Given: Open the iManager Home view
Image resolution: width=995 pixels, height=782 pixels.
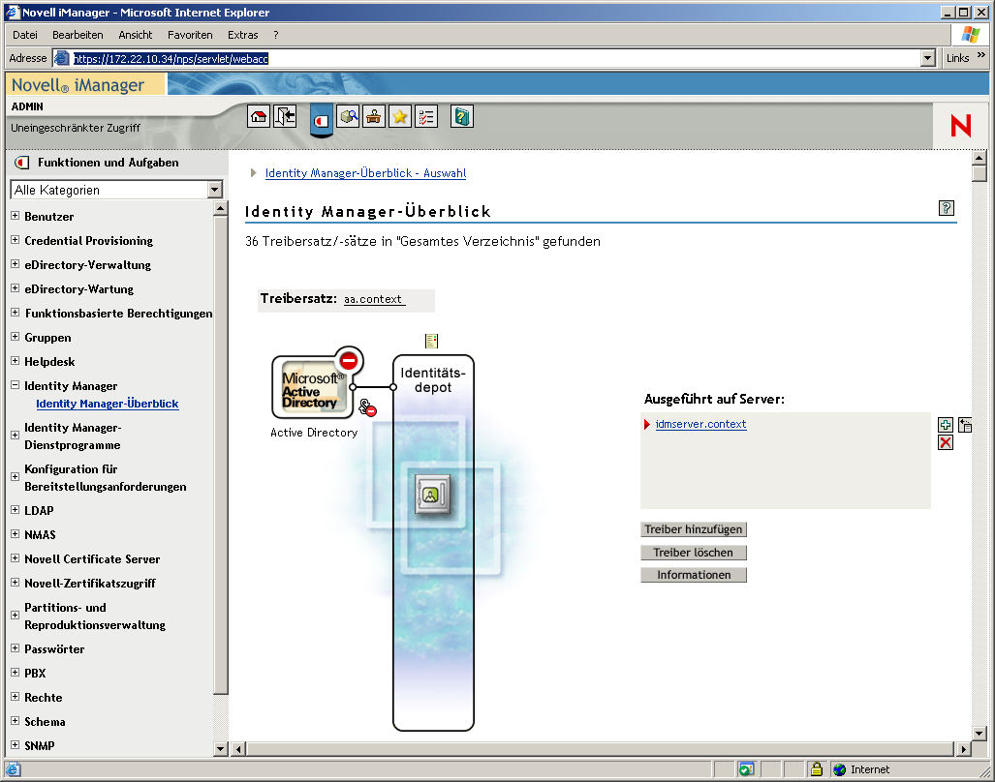Looking at the screenshot, I should 258,115.
